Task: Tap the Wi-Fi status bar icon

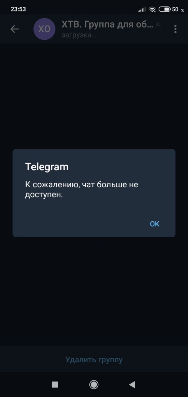Action: point(152,9)
